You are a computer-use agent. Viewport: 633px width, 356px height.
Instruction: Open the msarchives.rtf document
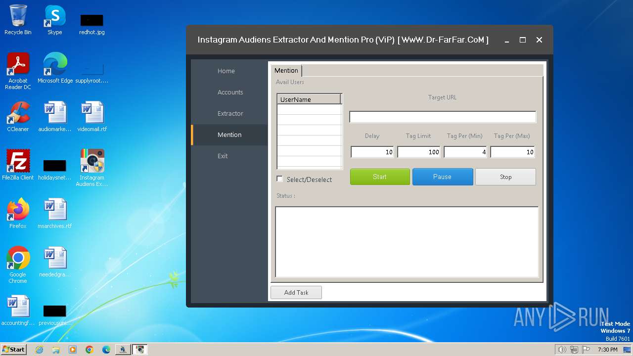pyautogui.click(x=55, y=214)
